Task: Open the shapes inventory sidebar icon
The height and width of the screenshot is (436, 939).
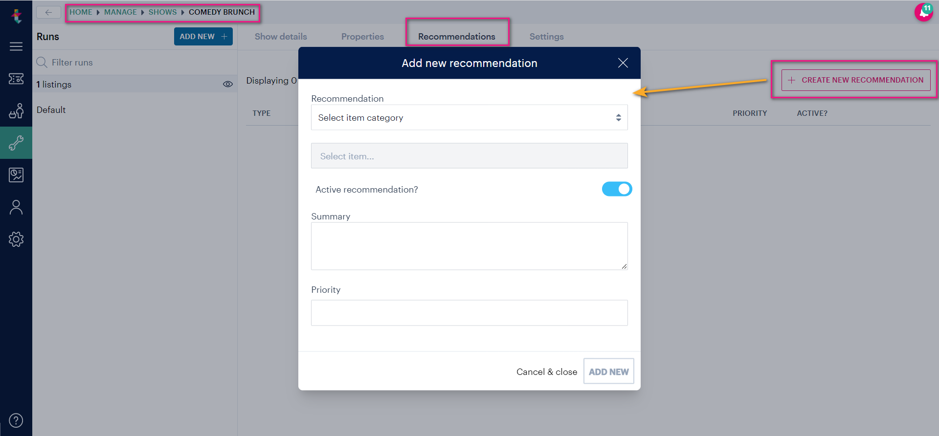Action: click(16, 111)
